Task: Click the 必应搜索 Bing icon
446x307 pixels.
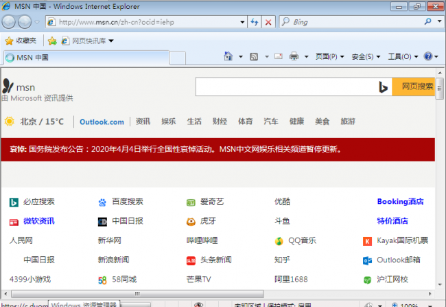Action: click(x=14, y=202)
